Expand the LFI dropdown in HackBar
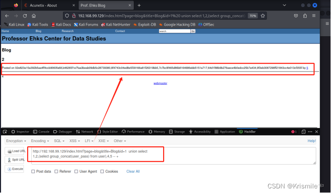 89,141
